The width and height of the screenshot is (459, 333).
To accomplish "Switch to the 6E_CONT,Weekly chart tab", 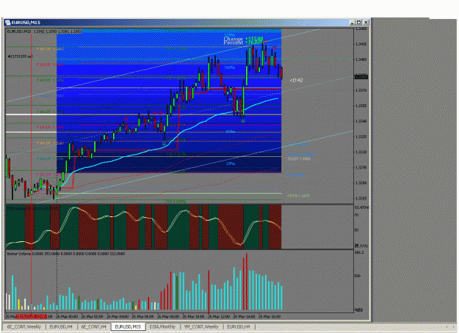I will 24,326.
